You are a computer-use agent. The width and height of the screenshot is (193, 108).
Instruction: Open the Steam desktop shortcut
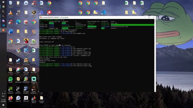(18, 61)
